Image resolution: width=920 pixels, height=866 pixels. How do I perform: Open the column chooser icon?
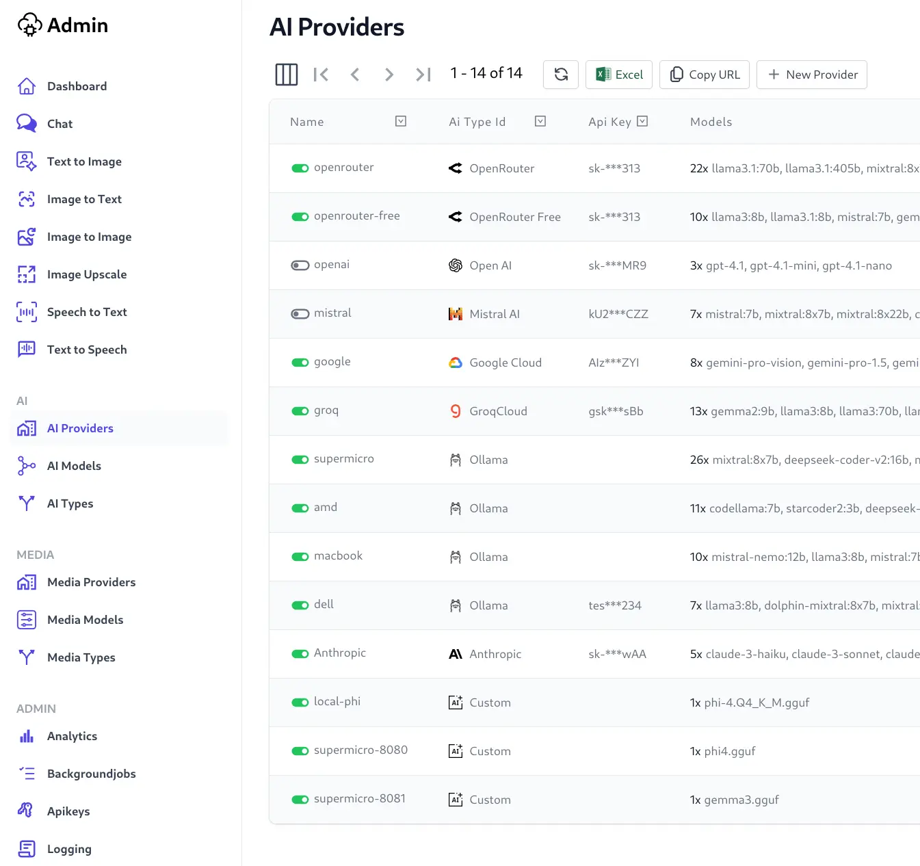coord(287,75)
